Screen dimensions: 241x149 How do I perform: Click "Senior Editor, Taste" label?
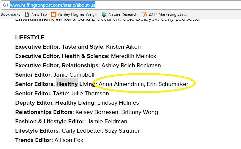(x=41, y=94)
